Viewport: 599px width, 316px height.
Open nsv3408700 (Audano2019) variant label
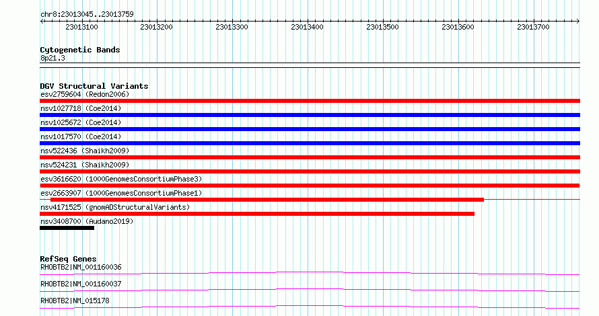(87, 221)
